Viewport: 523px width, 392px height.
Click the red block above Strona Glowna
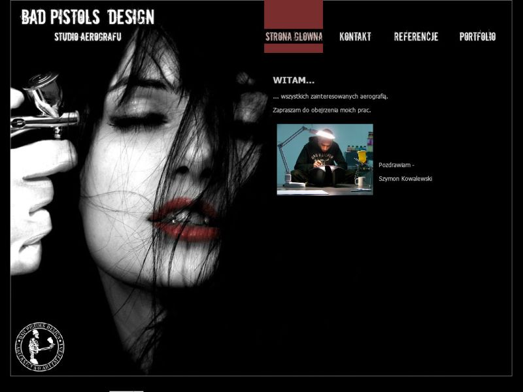click(294, 13)
